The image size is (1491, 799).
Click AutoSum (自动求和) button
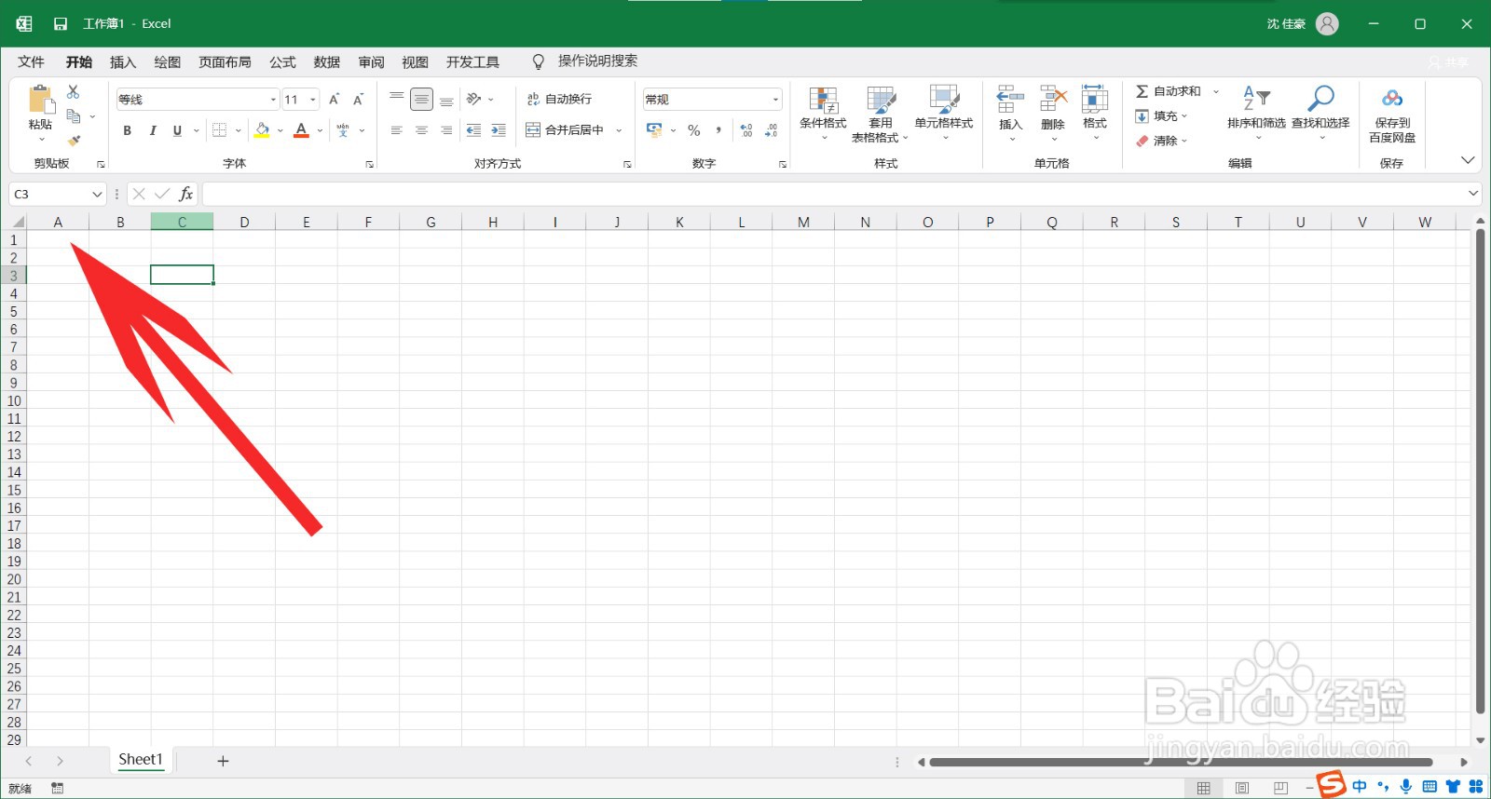point(1169,91)
